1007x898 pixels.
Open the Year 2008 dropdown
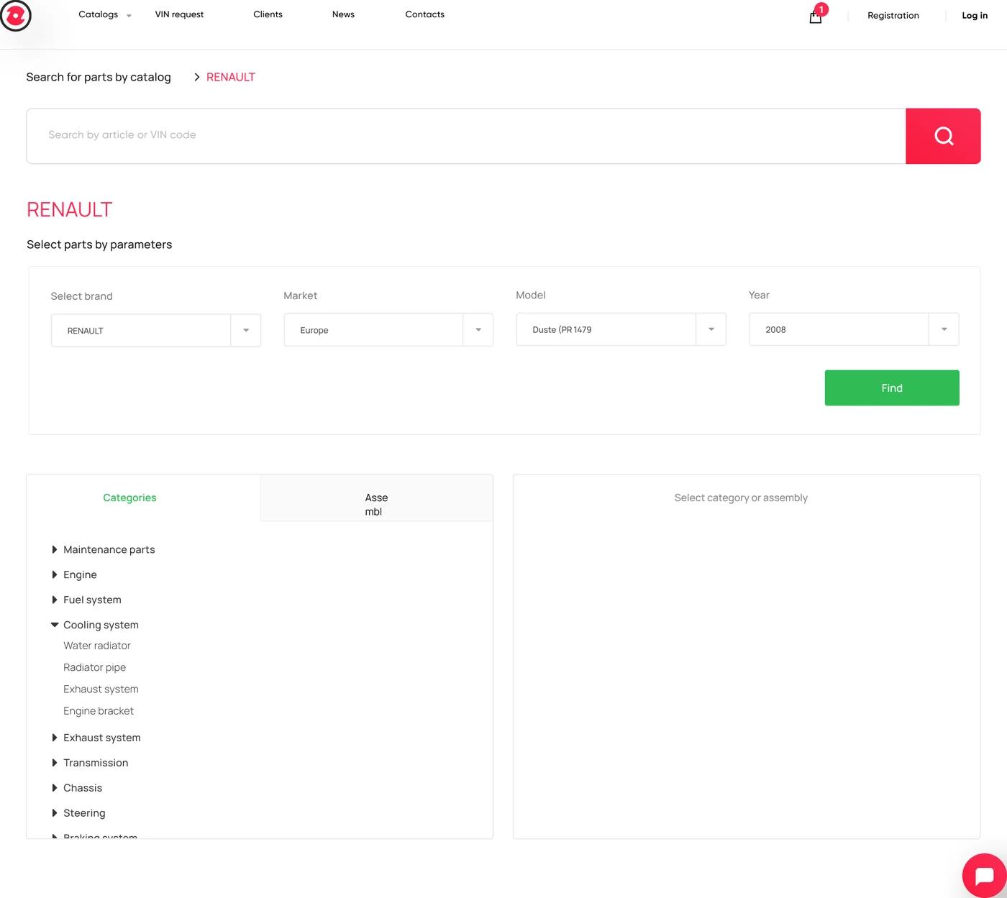tap(854, 329)
